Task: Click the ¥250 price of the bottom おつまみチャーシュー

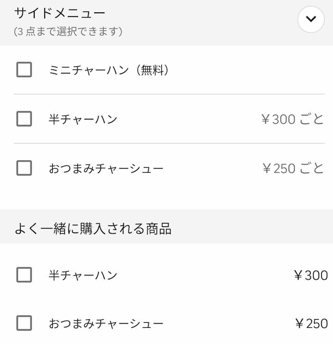Action: coord(311,324)
